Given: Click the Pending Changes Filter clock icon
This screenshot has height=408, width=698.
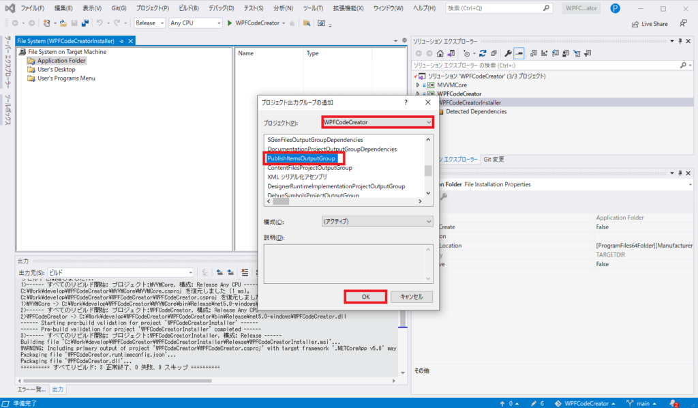Looking at the screenshot, I should coord(466,53).
